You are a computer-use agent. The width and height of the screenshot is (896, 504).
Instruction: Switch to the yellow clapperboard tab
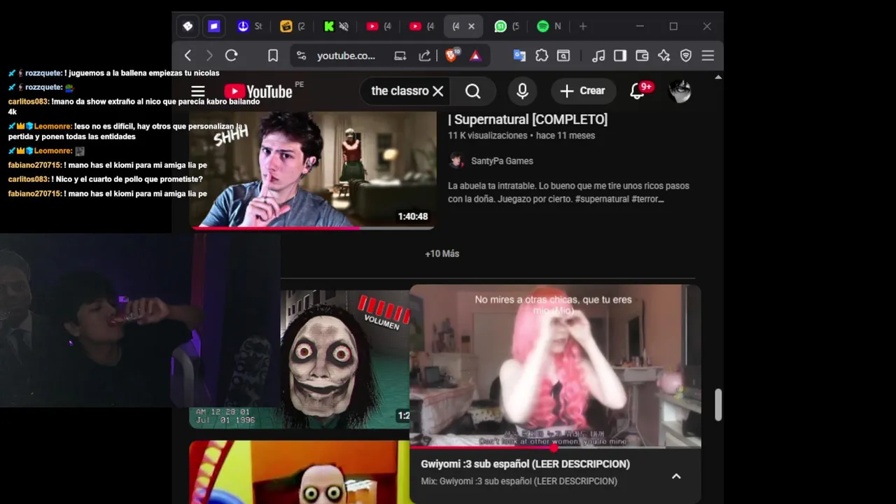(293, 27)
